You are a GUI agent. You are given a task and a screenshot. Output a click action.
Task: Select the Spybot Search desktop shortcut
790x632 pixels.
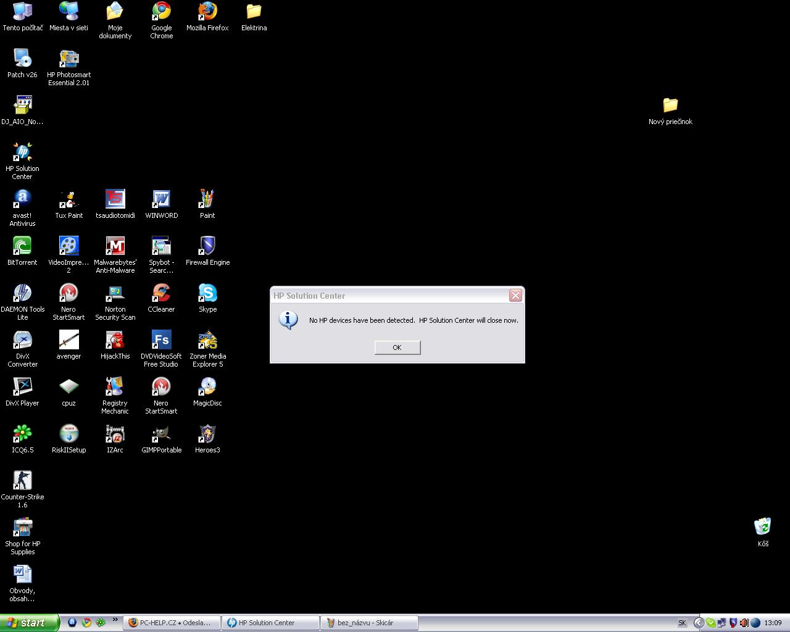coord(161,255)
